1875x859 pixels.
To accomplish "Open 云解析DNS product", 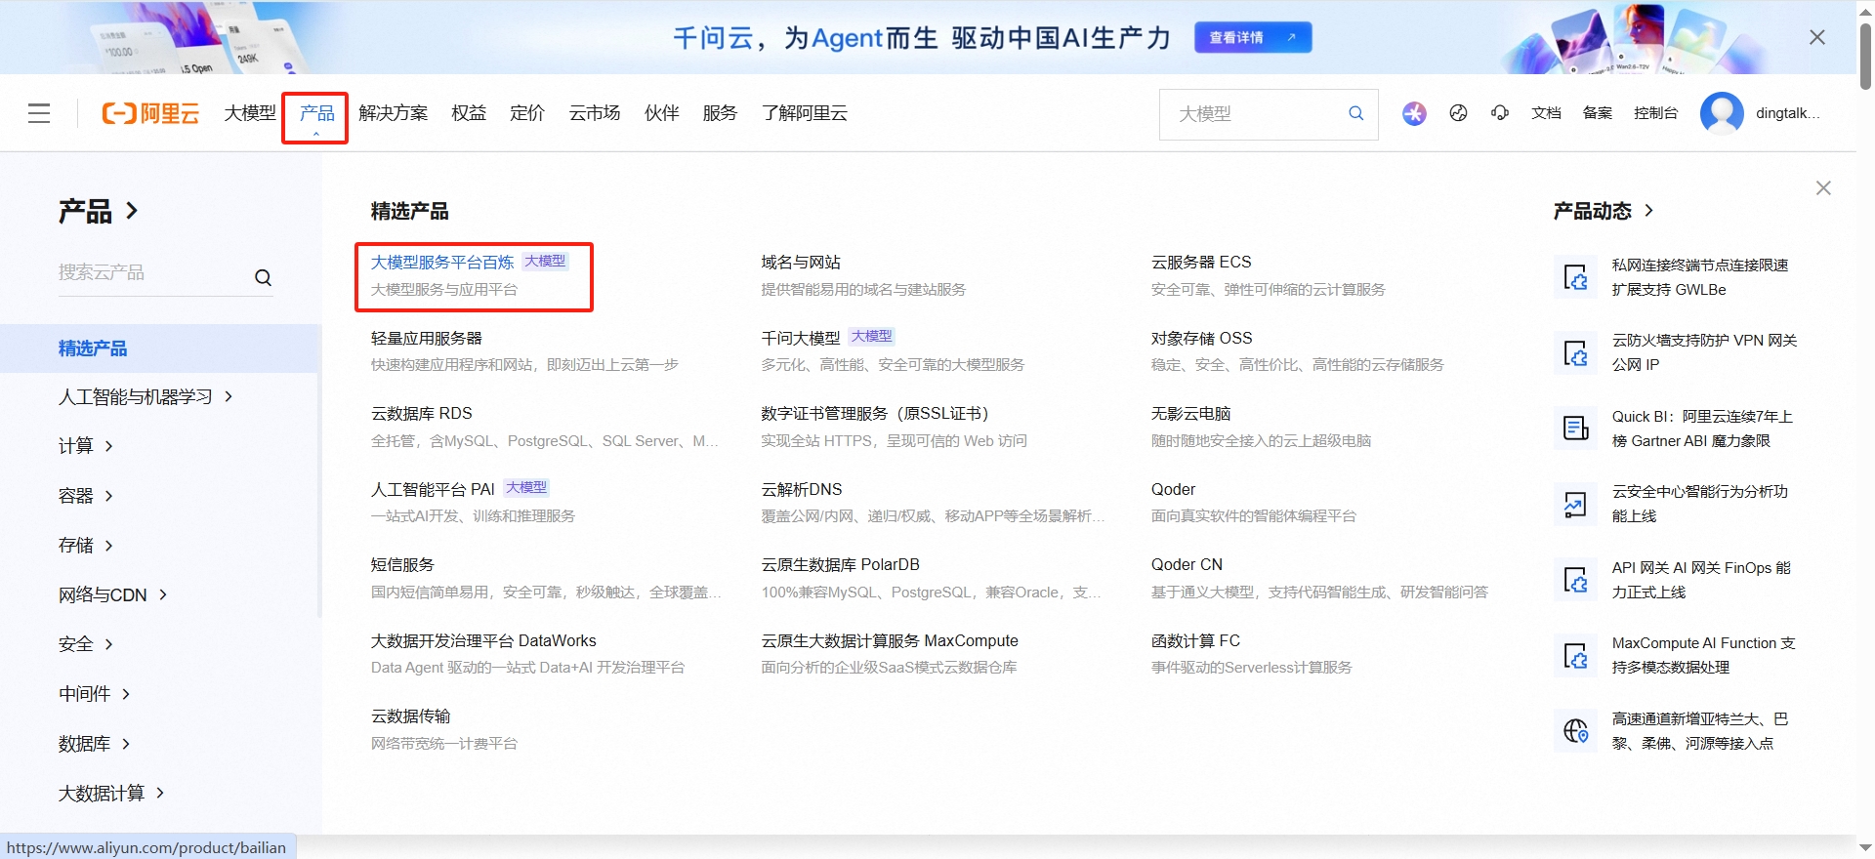I will (802, 489).
